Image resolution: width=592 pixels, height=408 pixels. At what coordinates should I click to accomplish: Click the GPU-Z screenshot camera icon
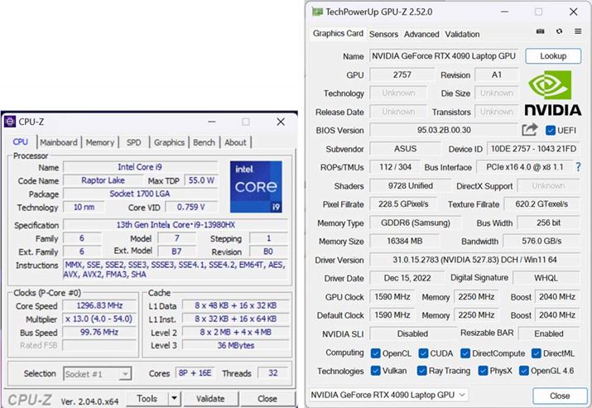tap(540, 31)
